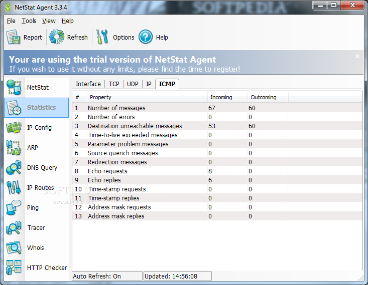
Task: Maximize the NetStat Agent window
Action: point(334,5)
